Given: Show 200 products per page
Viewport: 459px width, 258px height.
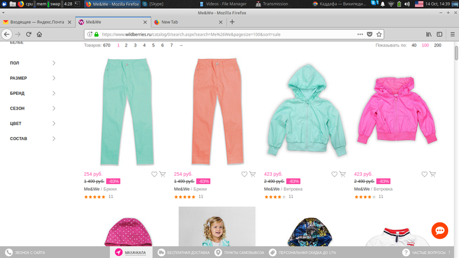Looking at the screenshot, I should pyautogui.click(x=438, y=45).
